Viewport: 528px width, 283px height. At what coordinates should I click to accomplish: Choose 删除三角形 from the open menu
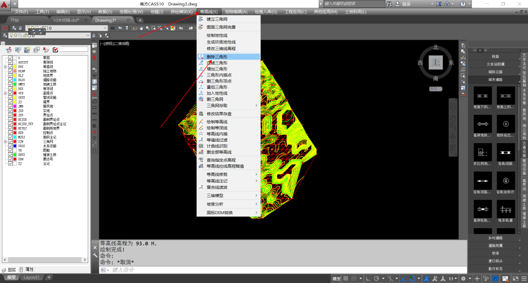(228, 57)
